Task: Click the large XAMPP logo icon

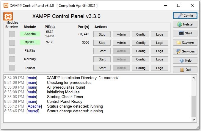Action: [8, 16]
